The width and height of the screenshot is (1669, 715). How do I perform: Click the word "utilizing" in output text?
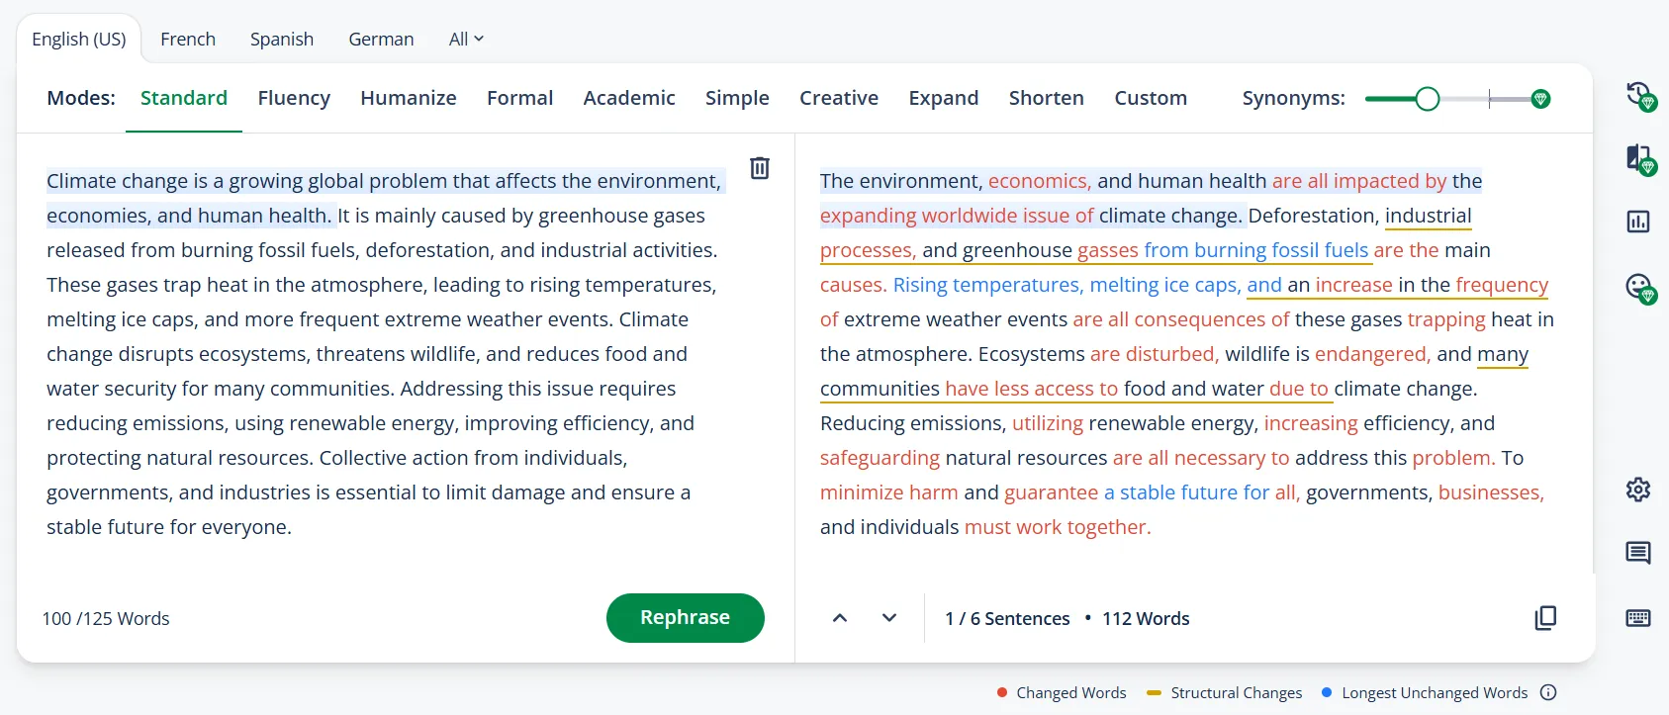[1047, 424]
